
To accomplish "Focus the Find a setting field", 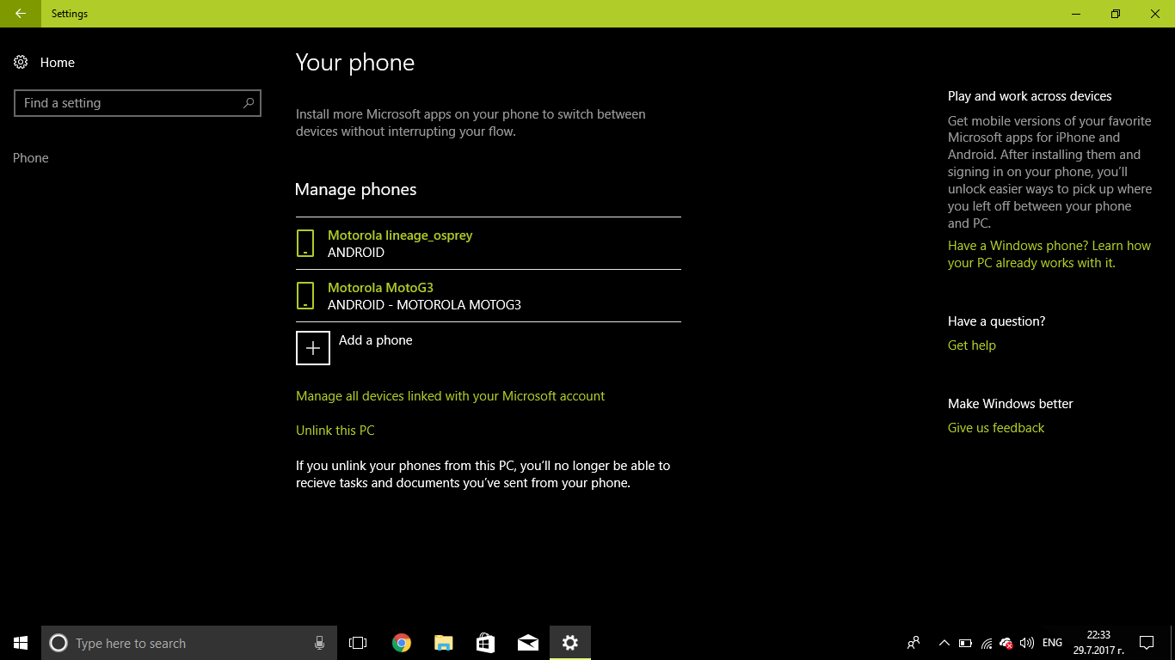I will pos(138,103).
